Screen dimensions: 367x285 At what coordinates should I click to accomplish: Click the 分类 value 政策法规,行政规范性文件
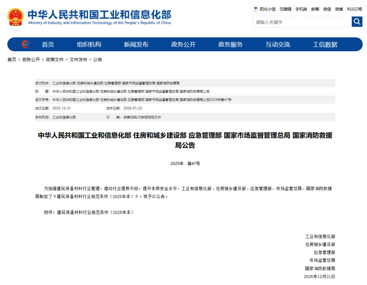pyautogui.click(x=142, y=117)
